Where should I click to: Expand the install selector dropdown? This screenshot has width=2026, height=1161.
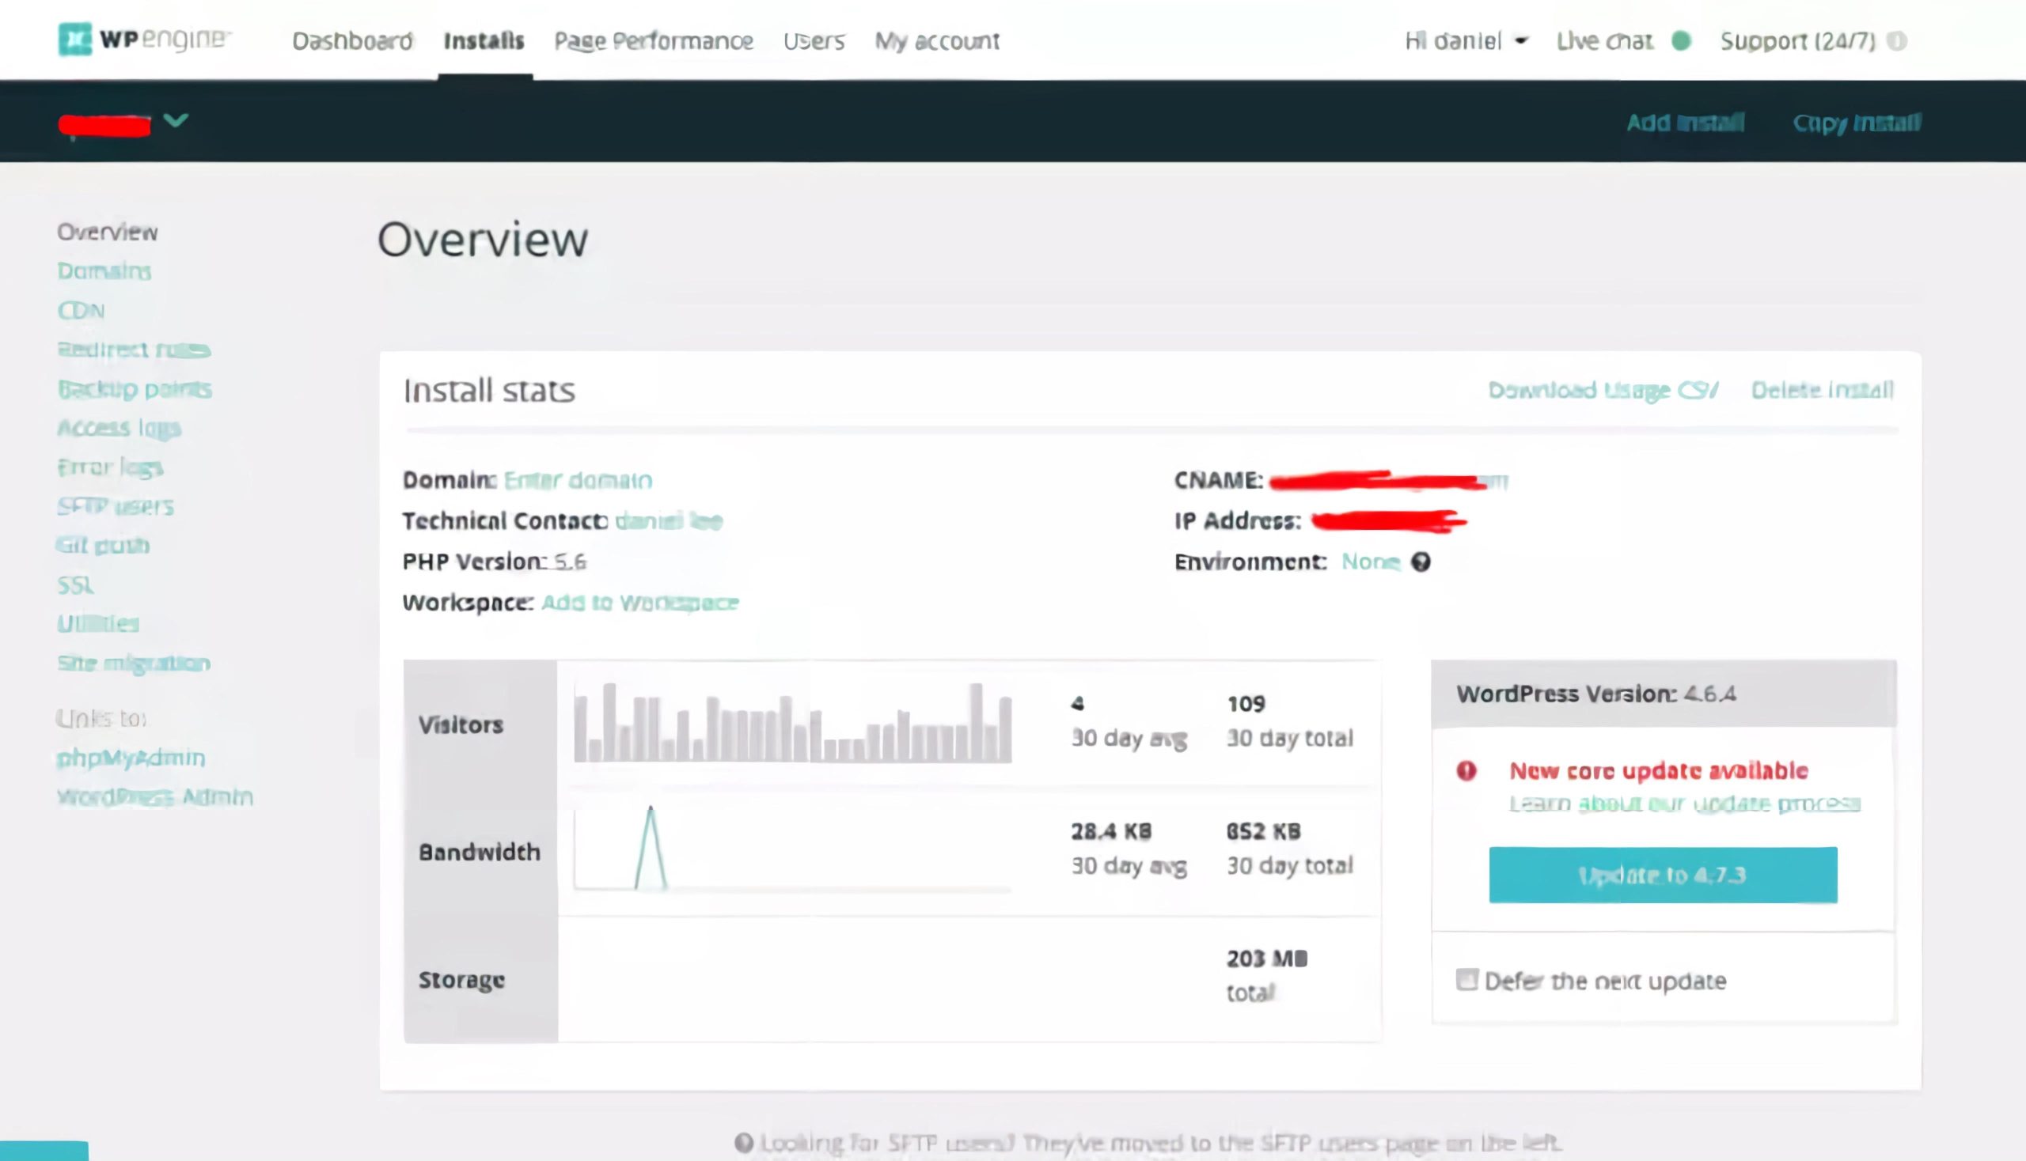(x=175, y=120)
